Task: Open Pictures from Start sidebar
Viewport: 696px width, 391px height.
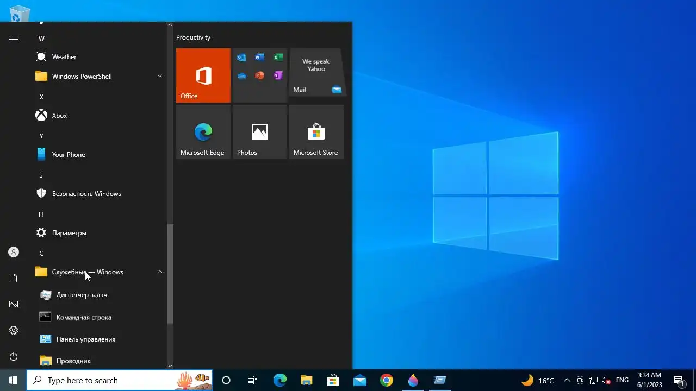Action: pyautogui.click(x=14, y=304)
